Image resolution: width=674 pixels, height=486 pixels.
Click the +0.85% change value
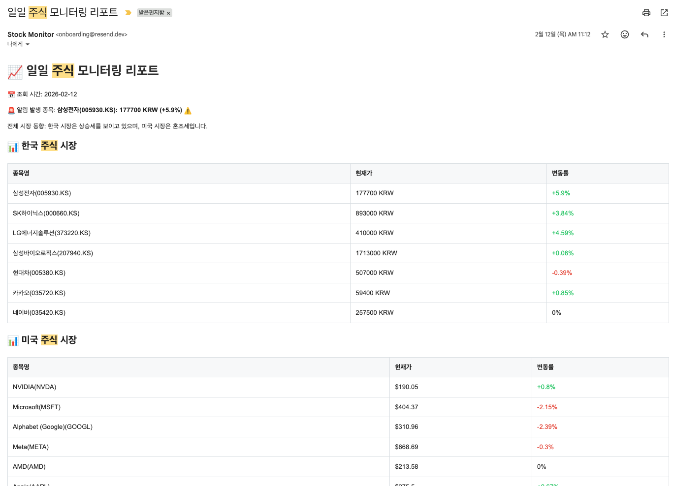coord(563,293)
